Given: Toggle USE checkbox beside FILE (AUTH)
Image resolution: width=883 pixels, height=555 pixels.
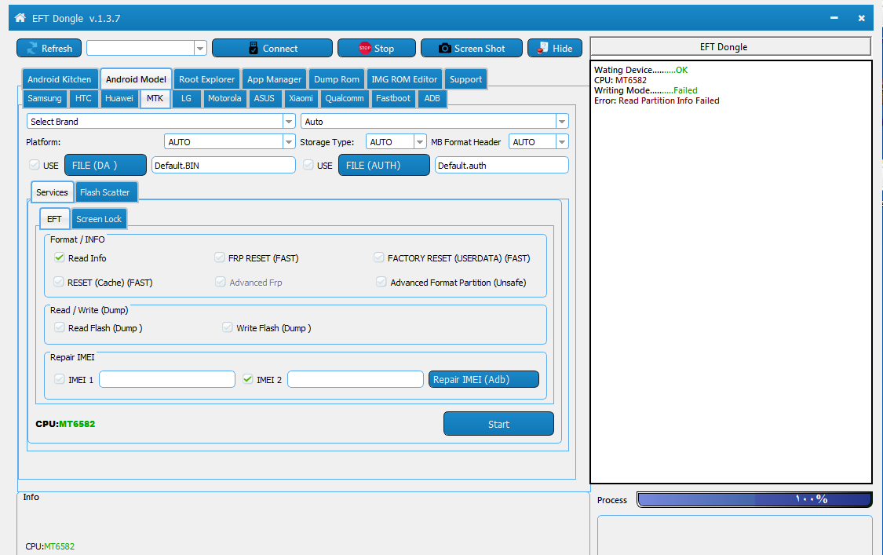Looking at the screenshot, I should [308, 165].
